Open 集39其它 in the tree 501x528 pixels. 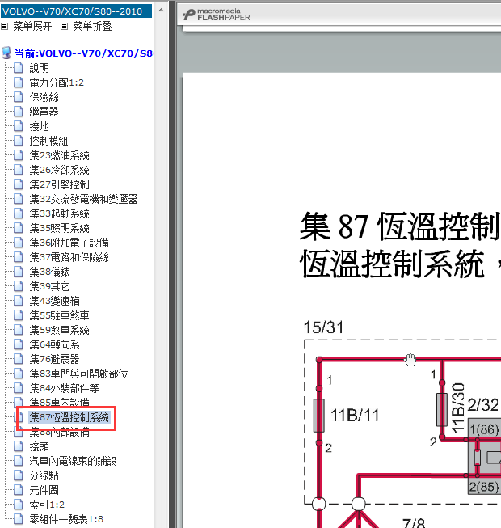[49, 286]
